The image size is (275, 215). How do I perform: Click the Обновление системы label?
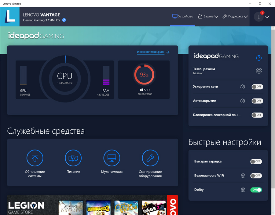click(35, 174)
